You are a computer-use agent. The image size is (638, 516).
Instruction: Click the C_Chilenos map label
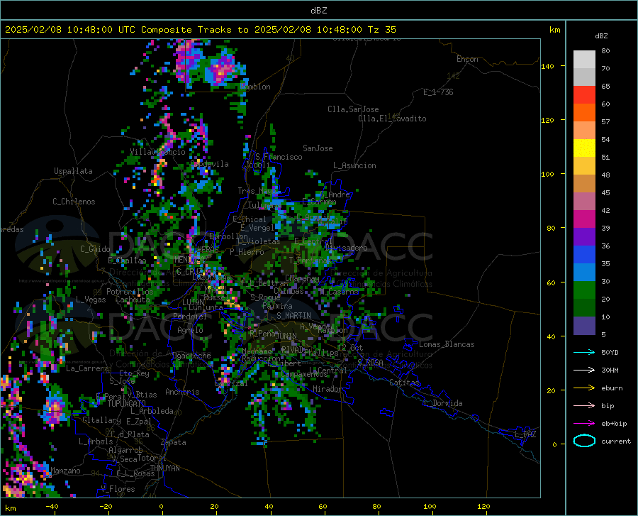74,202
